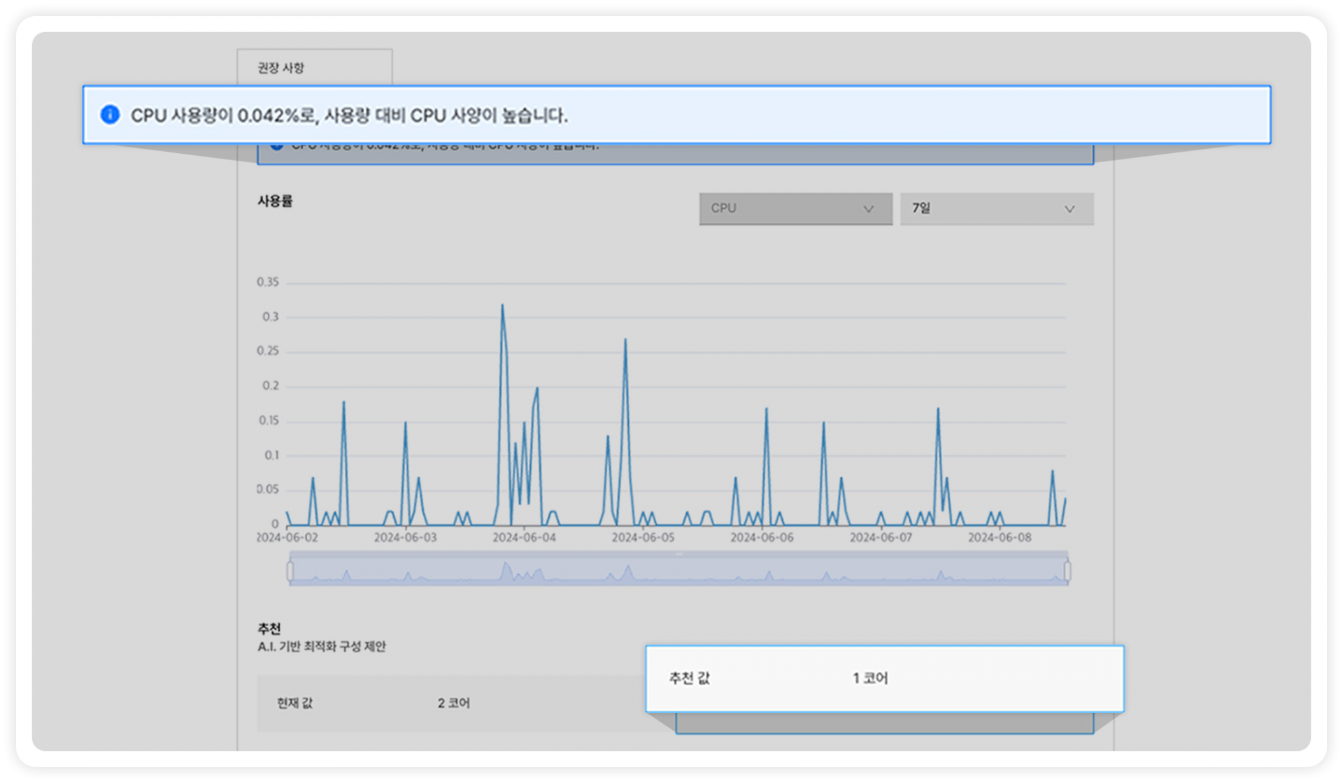Click the chevron arrow in the 7일 dropdown
This screenshot has height=783, width=1343.
[x=1069, y=209]
